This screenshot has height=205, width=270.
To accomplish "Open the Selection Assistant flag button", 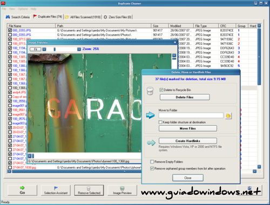I will pos(56,190).
